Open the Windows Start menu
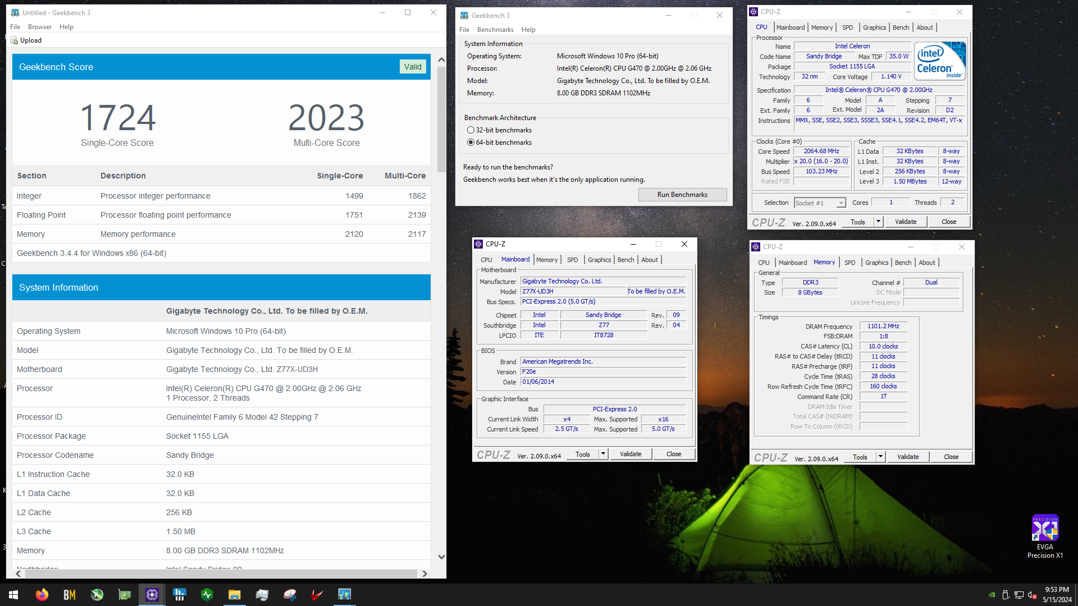The image size is (1078, 606). [13, 595]
